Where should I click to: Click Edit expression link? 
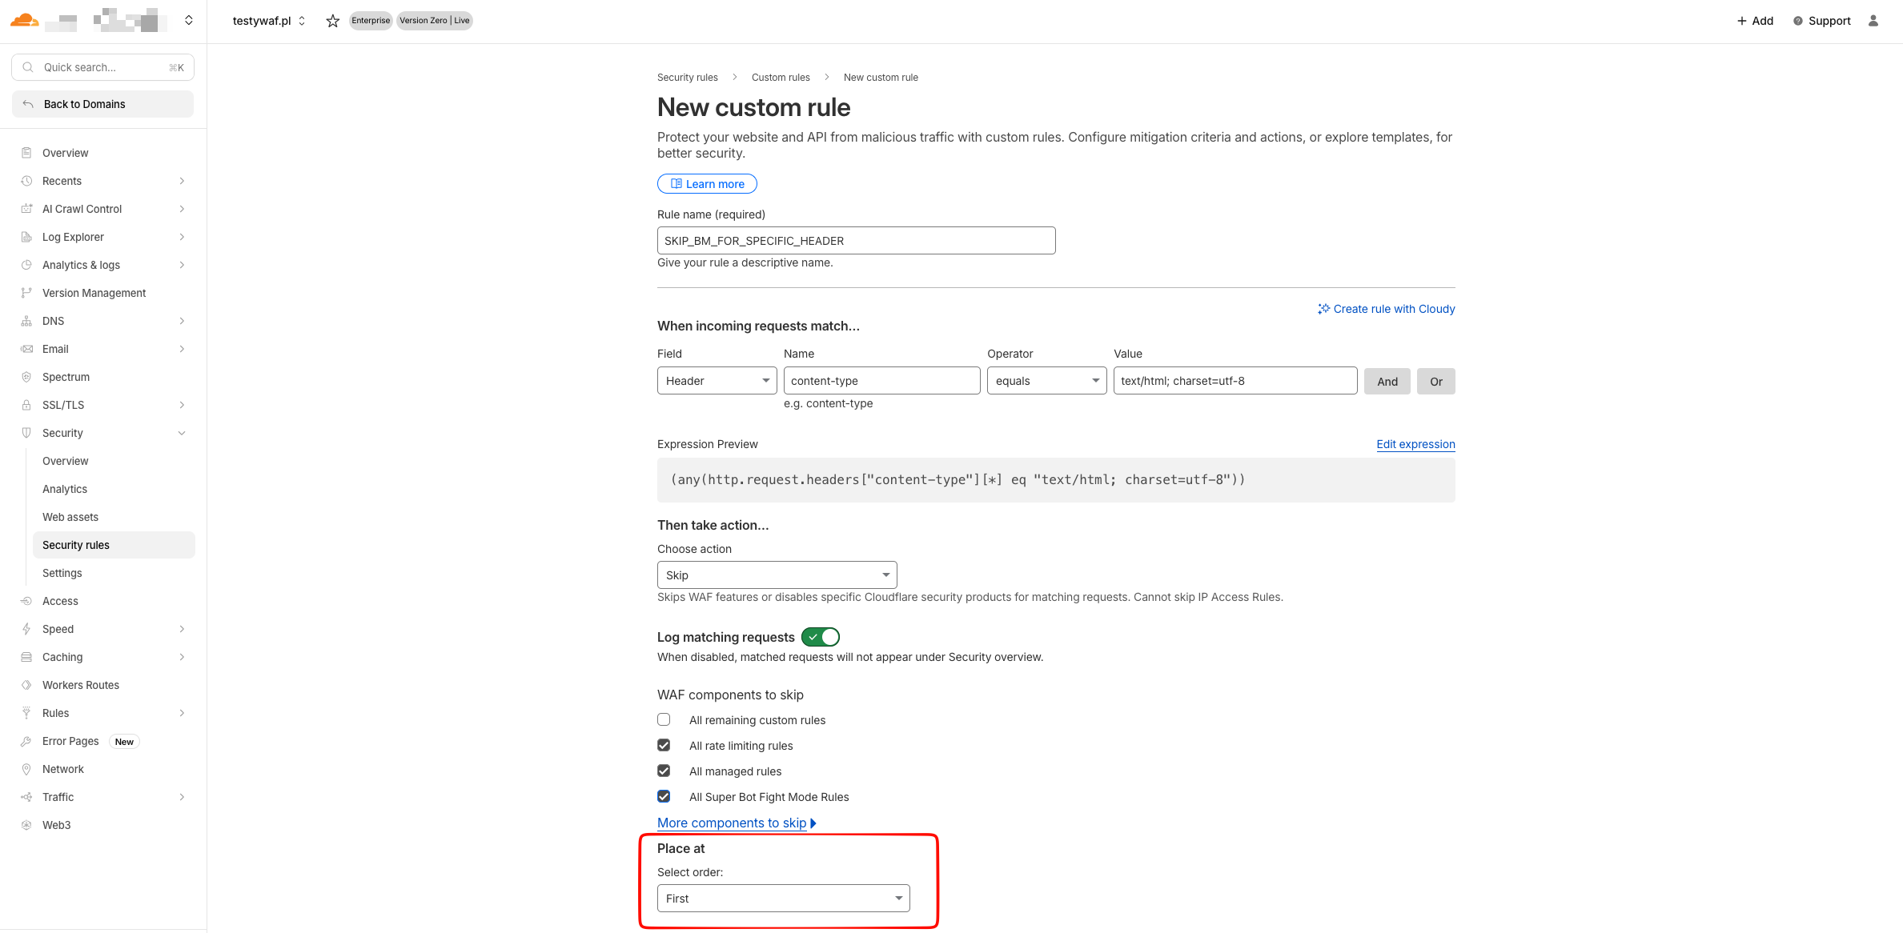tap(1415, 444)
